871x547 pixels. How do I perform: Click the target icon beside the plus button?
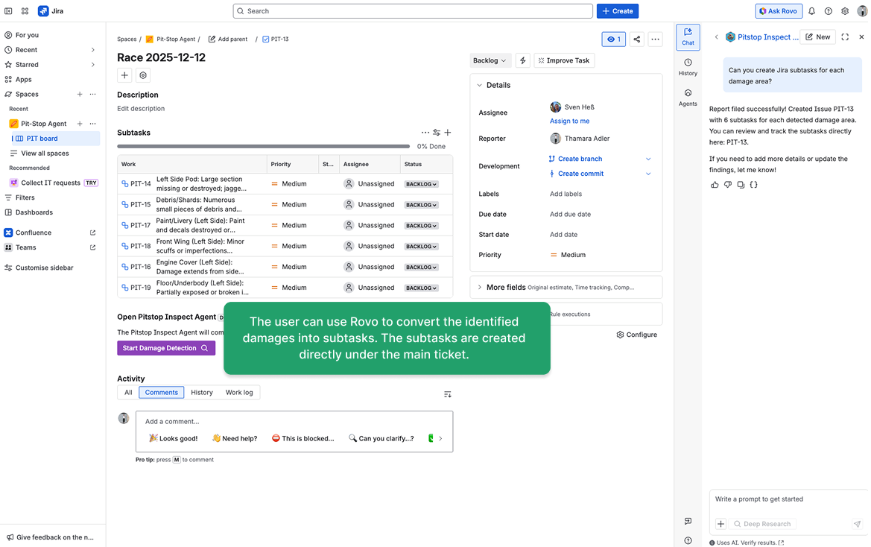(x=143, y=75)
